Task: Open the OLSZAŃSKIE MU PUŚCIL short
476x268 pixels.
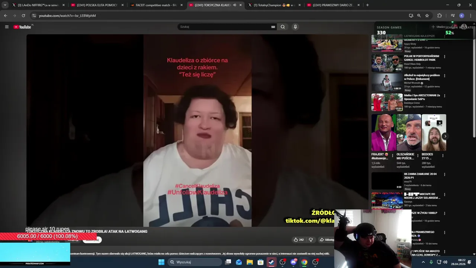Action: 408,133
